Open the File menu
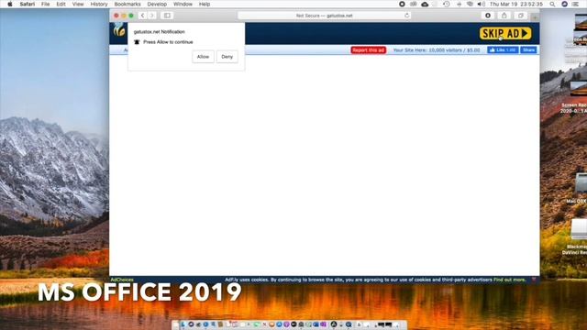Screen dimensions: 587x330 click(x=45, y=4)
